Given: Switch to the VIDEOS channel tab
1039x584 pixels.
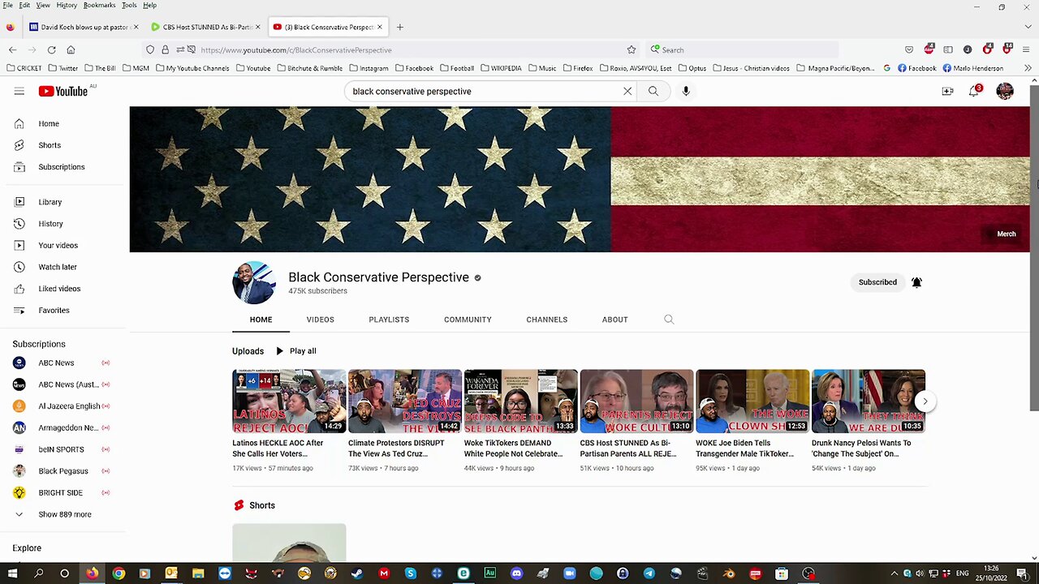Looking at the screenshot, I should [320, 320].
